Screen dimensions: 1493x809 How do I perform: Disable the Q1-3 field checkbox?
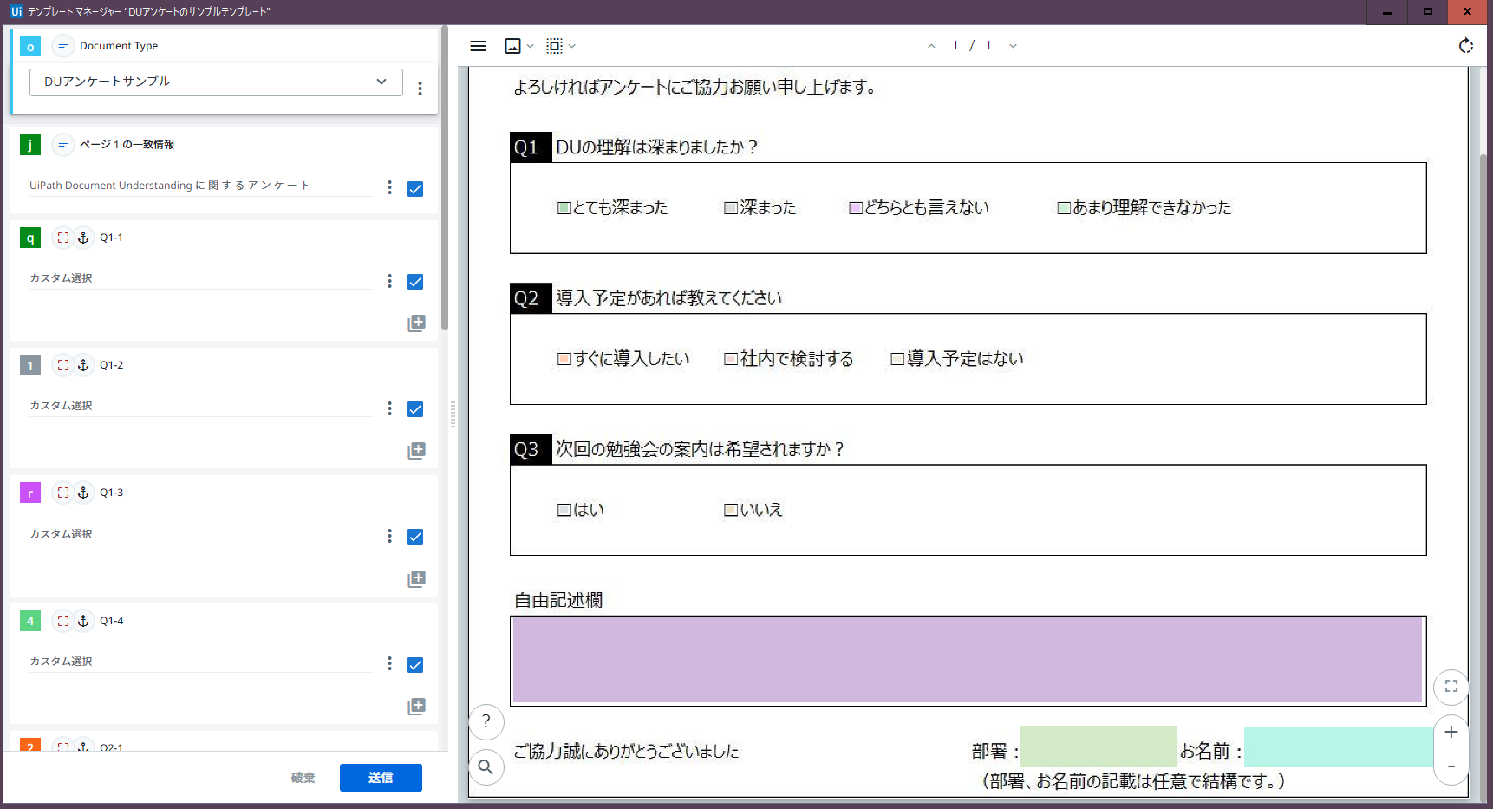pos(415,536)
